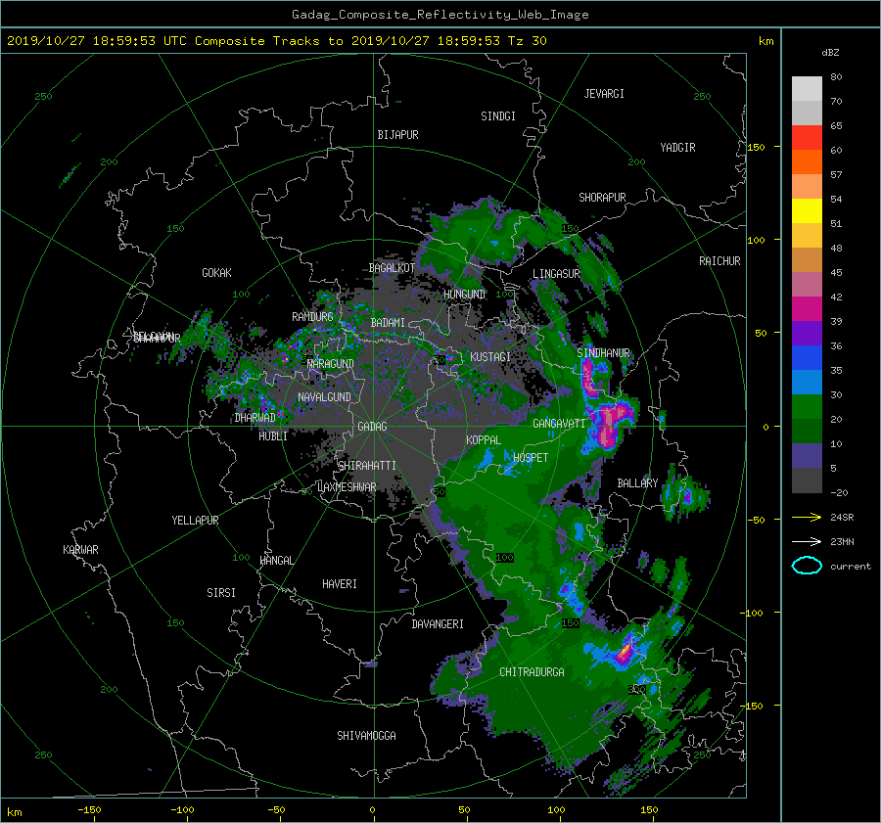Select the KOPPAL label

point(484,440)
